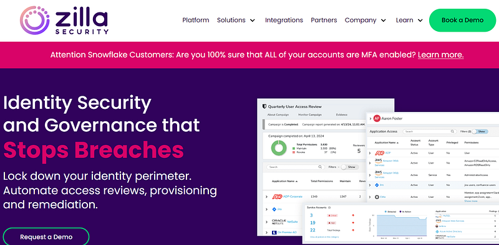
Task: Click the Request a Demo button
Action: coord(46,237)
